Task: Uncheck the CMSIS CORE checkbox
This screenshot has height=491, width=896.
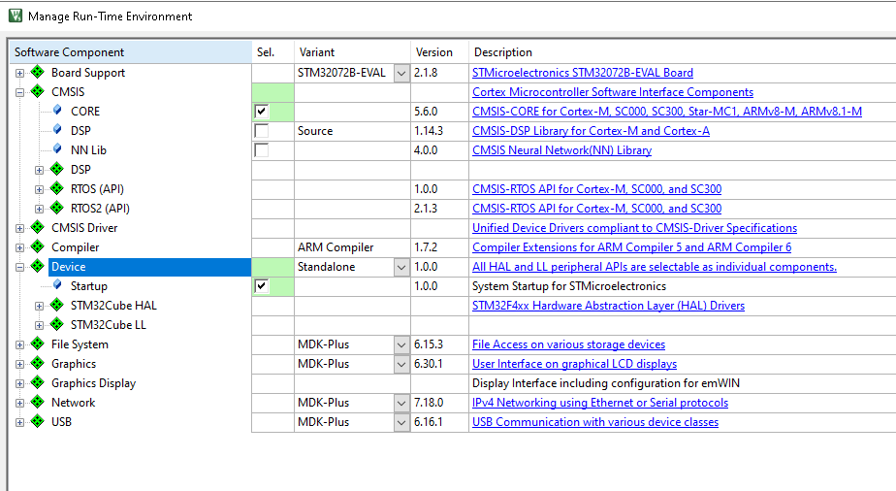Action: click(262, 112)
